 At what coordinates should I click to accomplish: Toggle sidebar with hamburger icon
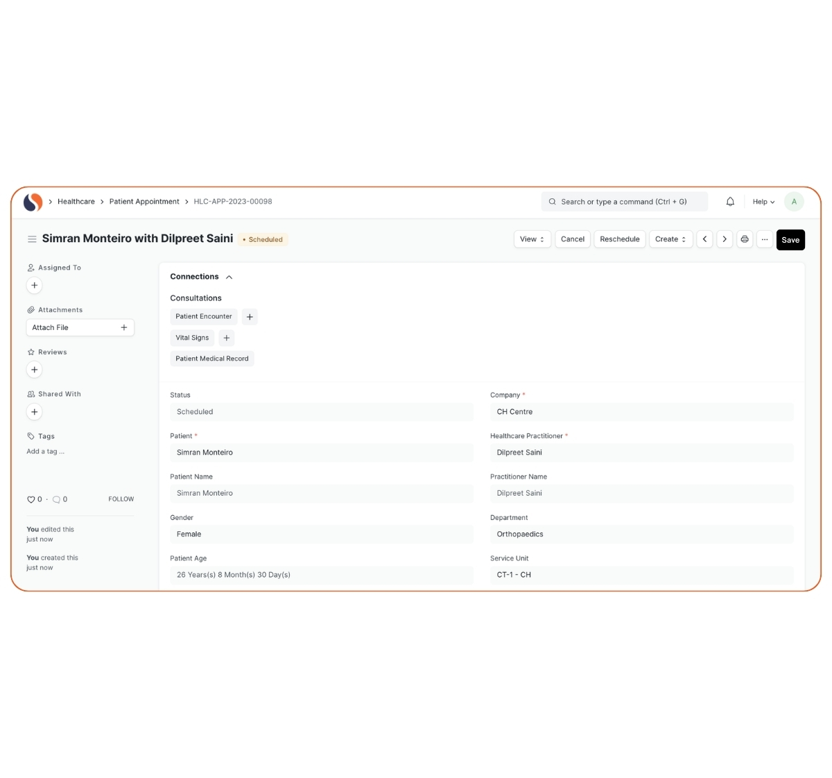point(32,239)
